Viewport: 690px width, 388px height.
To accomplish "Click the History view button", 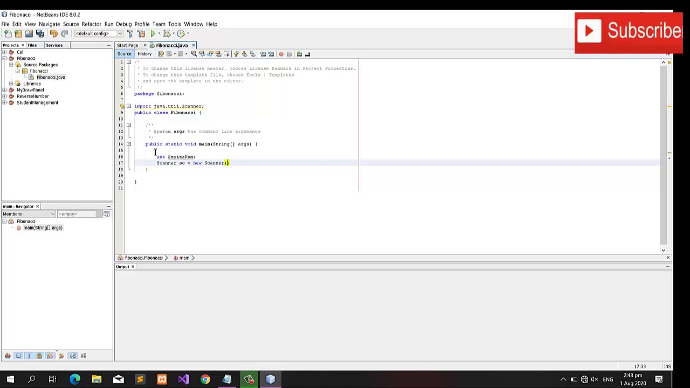I will click(144, 54).
